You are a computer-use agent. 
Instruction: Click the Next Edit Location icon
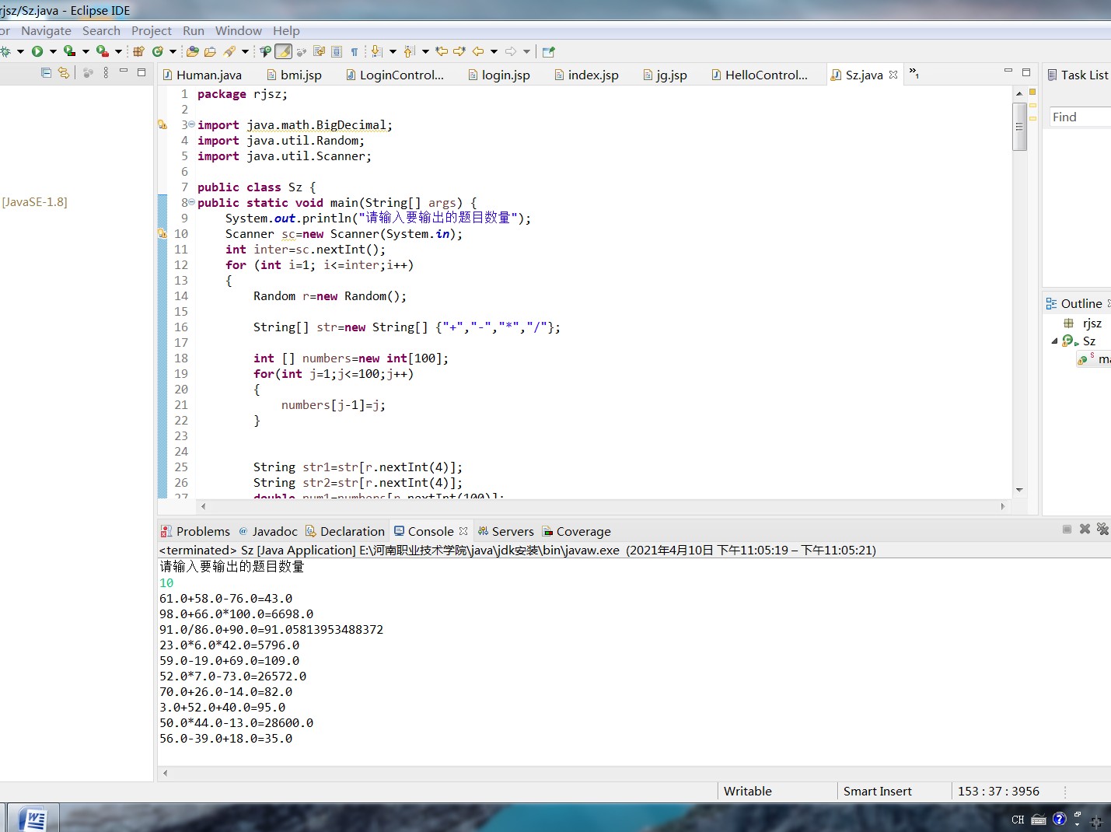point(459,52)
